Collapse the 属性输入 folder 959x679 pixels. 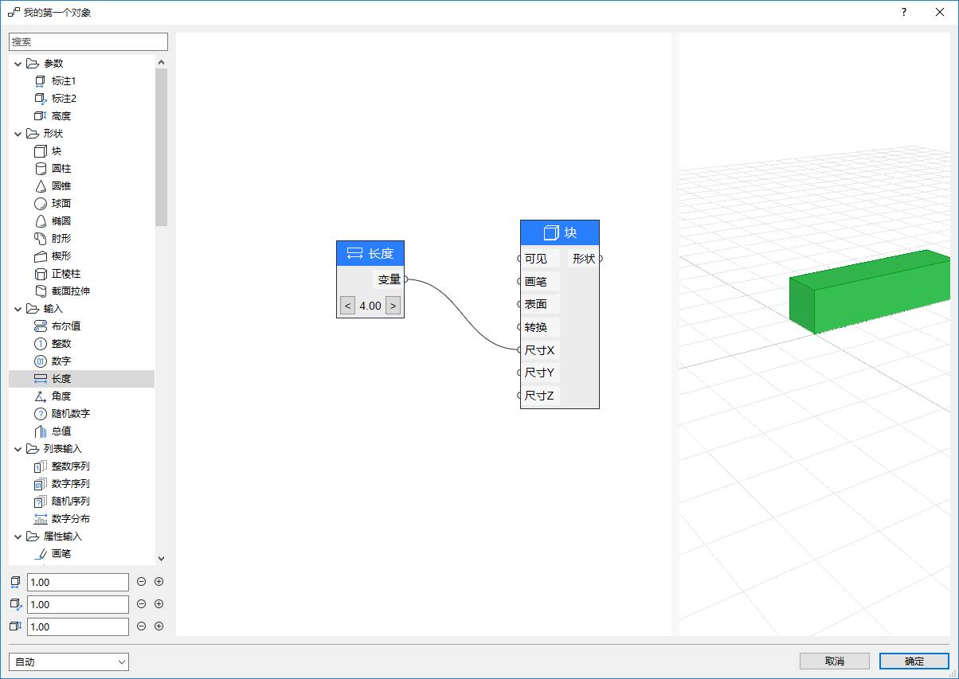pos(18,537)
